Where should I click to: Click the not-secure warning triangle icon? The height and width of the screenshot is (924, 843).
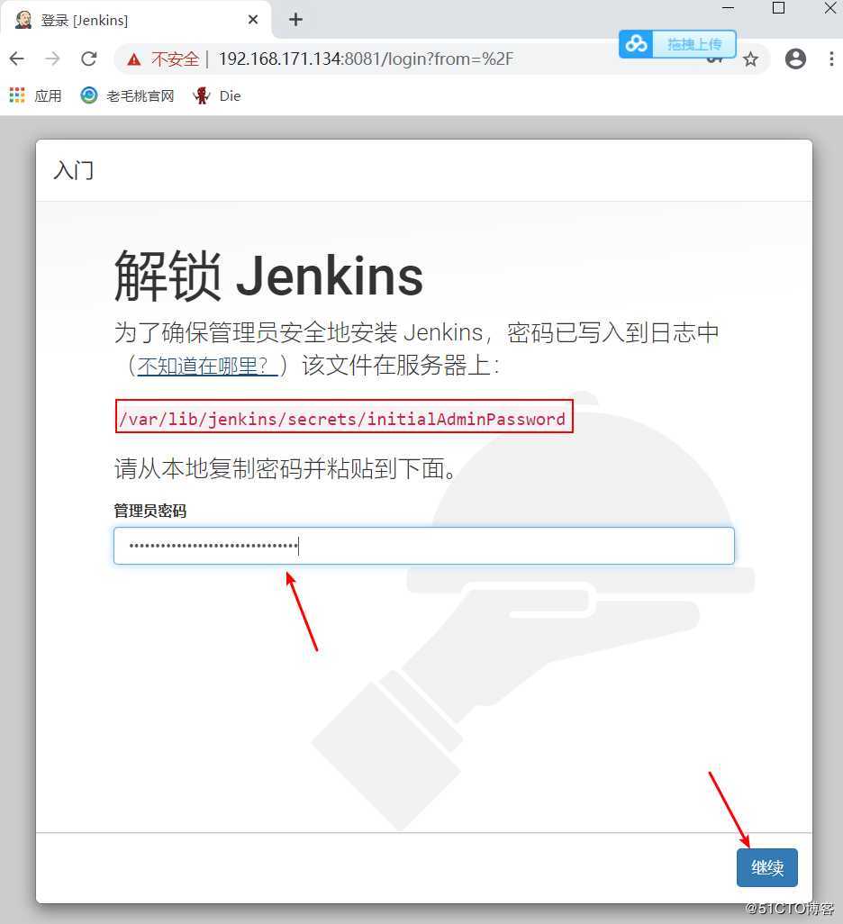(x=134, y=59)
